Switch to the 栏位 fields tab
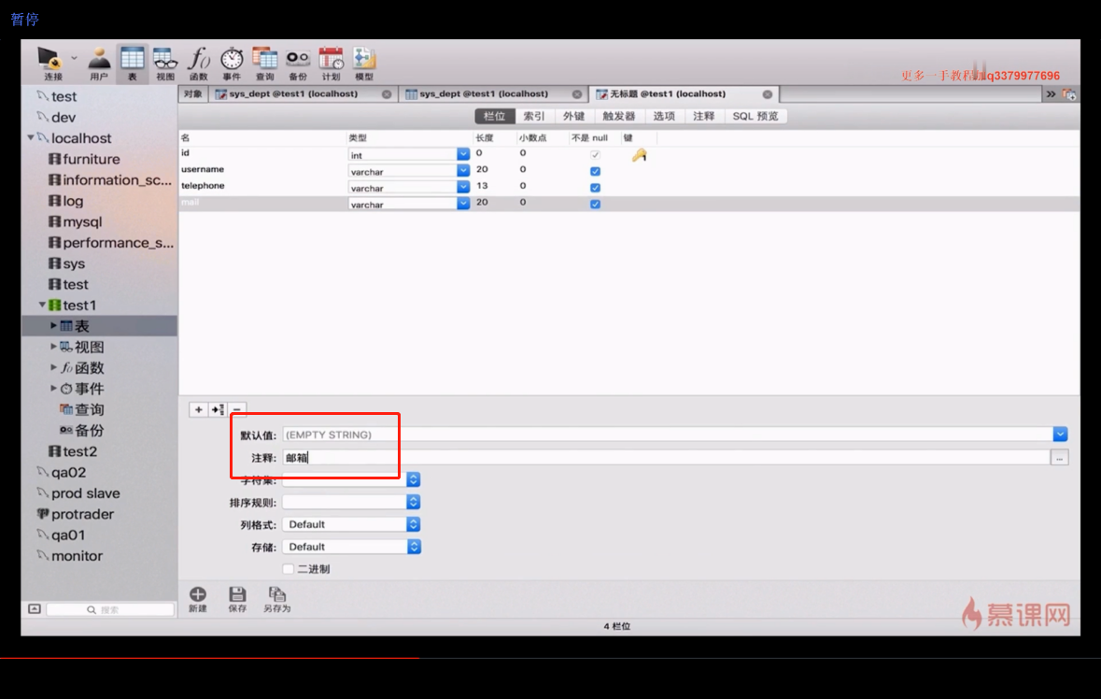Image resolution: width=1101 pixels, height=699 pixels. tap(494, 116)
